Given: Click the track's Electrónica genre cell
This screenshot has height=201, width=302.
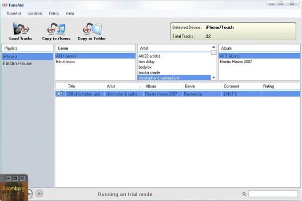Looking at the screenshot, I should tap(202, 94).
